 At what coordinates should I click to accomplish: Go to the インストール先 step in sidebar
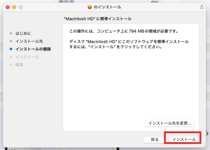pos(29,41)
